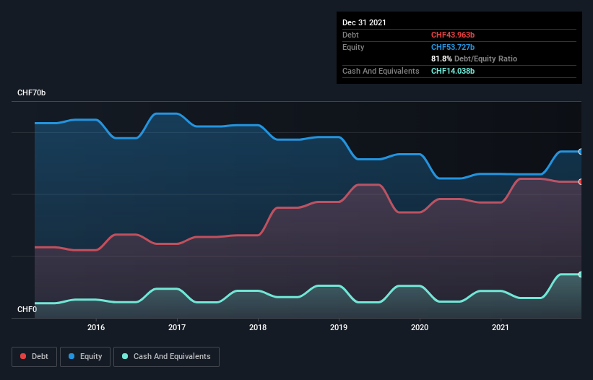Viewport: 593px width, 380px height.
Task: Click the 2017 x-axis label
Action: (x=177, y=327)
